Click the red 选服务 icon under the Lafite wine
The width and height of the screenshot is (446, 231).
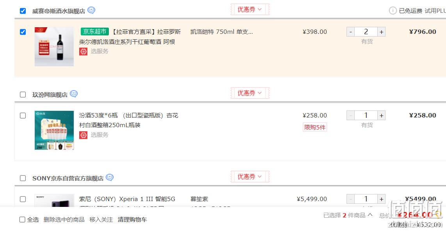[x=83, y=51]
